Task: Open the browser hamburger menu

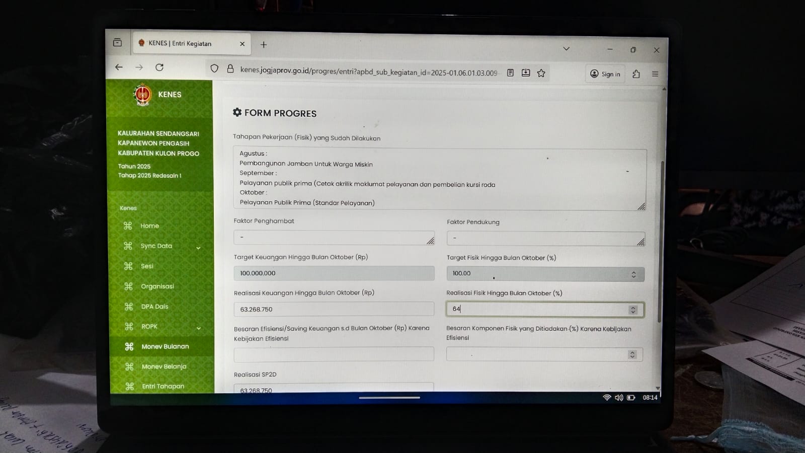Action: click(655, 74)
